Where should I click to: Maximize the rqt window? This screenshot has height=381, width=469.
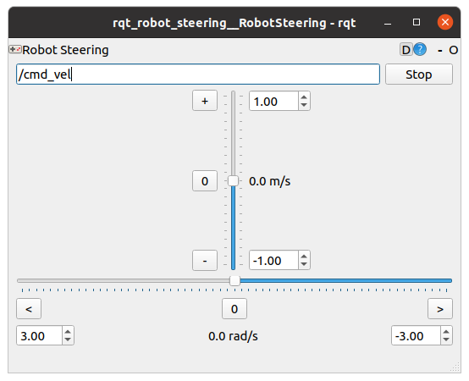(417, 22)
